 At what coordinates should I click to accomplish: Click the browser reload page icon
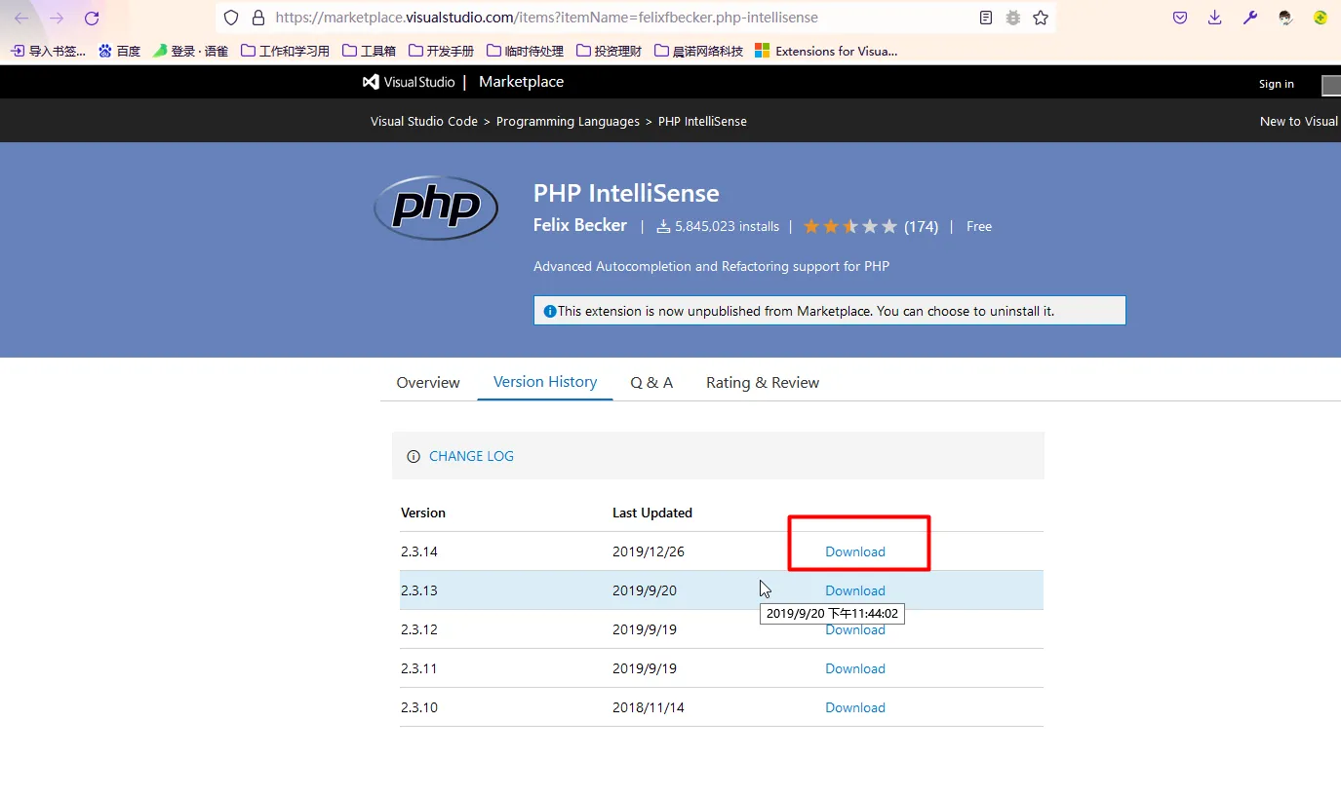point(92,18)
